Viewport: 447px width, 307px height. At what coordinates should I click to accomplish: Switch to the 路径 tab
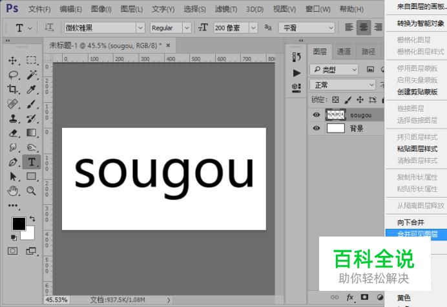coord(369,51)
